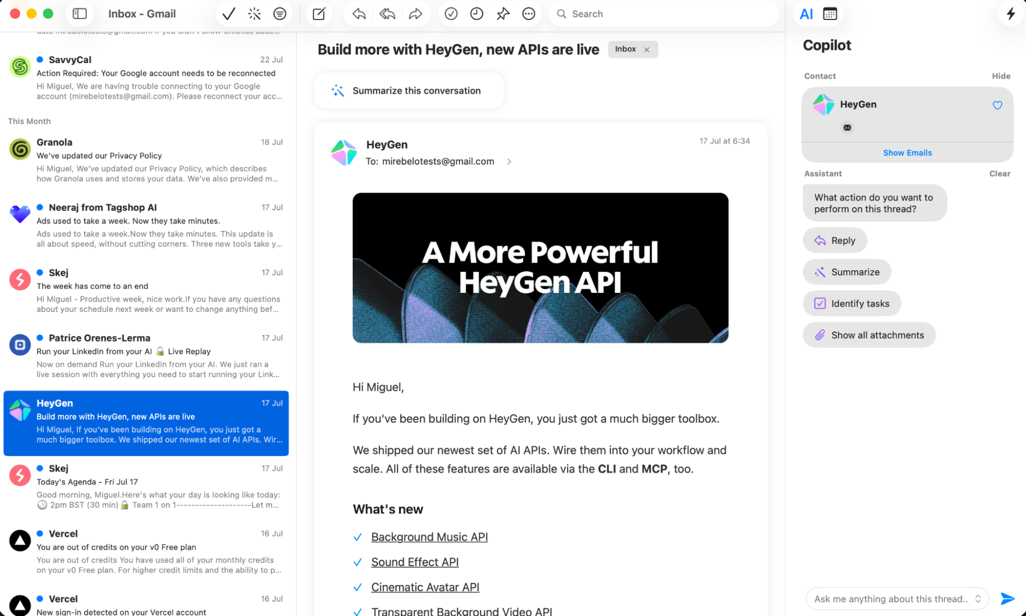Screen dimensions: 1026x616
Task: Open the Cinematic Avatar API link
Action: (x=425, y=587)
